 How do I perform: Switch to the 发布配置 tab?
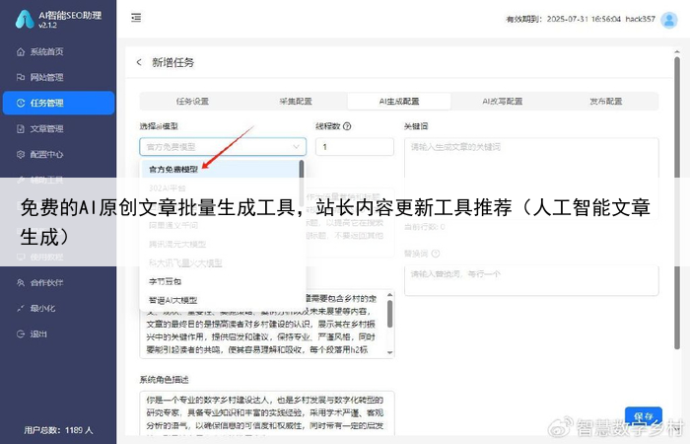coord(606,102)
